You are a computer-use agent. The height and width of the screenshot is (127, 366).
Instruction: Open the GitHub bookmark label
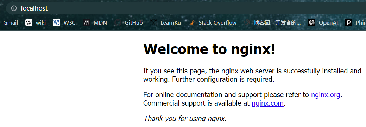pos(133,22)
